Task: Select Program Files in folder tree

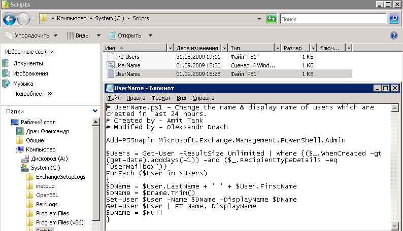Action: tap(52, 213)
